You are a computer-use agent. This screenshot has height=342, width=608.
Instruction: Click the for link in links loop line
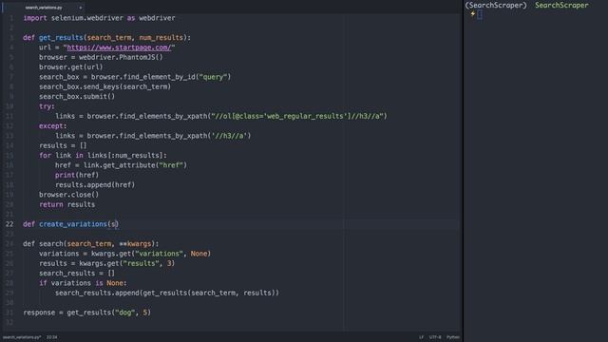[x=103, y=156]
